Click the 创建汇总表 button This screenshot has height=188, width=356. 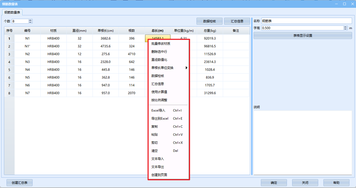click(19, 183)
